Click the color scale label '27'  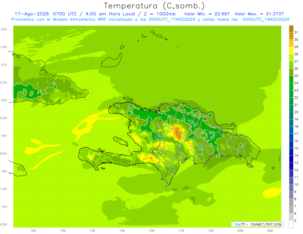point(296,61)
